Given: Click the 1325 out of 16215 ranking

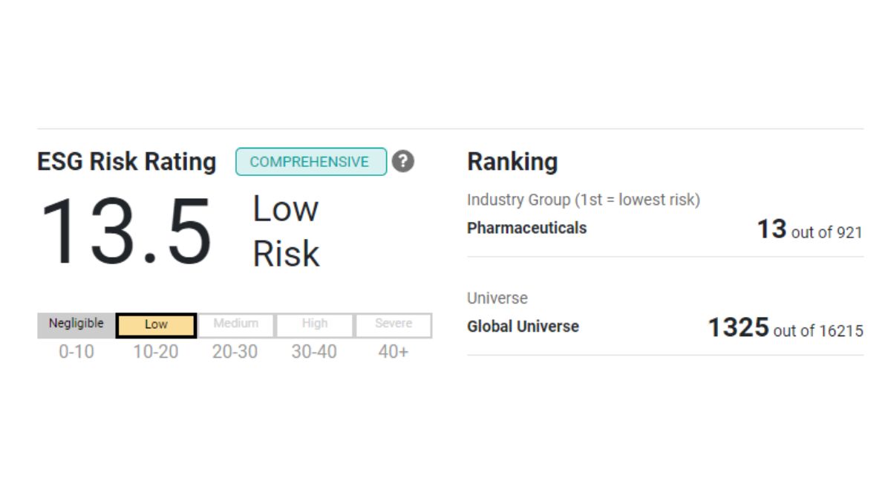Looking at the screenshot, I should click(x=786, y=327).
